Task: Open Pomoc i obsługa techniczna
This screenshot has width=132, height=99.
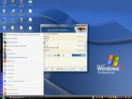Action: click(x=23, y=81)
